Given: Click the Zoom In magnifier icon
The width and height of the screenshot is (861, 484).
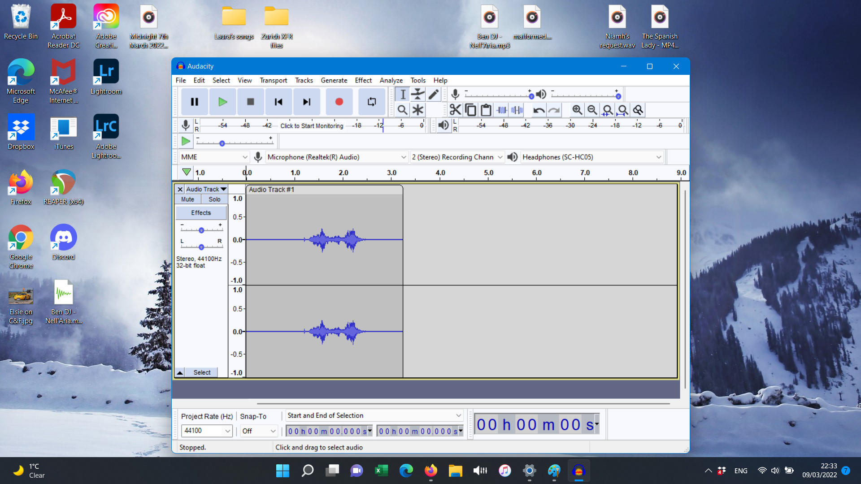Looking at the screenshot, I should pos(577,110).
